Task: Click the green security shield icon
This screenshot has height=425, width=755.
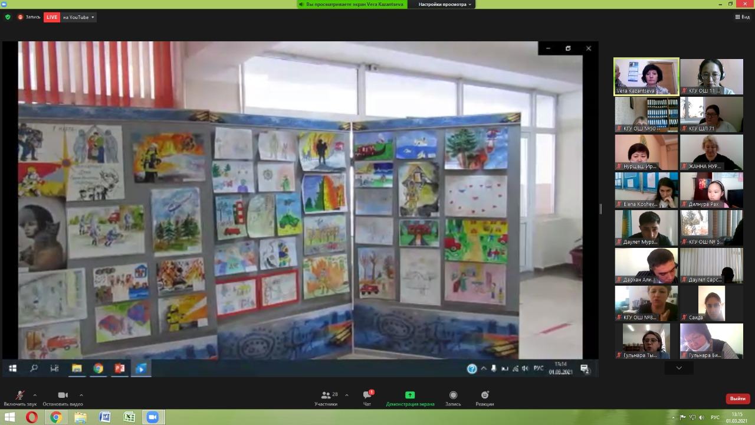Action: click(8, 17)
